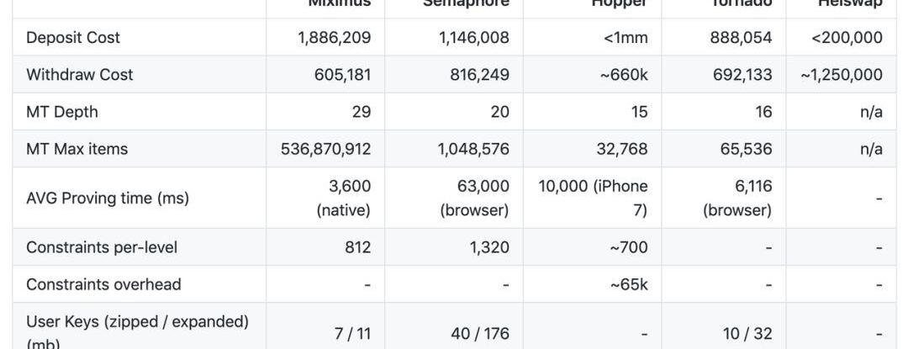Select the 40 / 176 user keys cell
908x349 pixels.
[x=480, y=334]
